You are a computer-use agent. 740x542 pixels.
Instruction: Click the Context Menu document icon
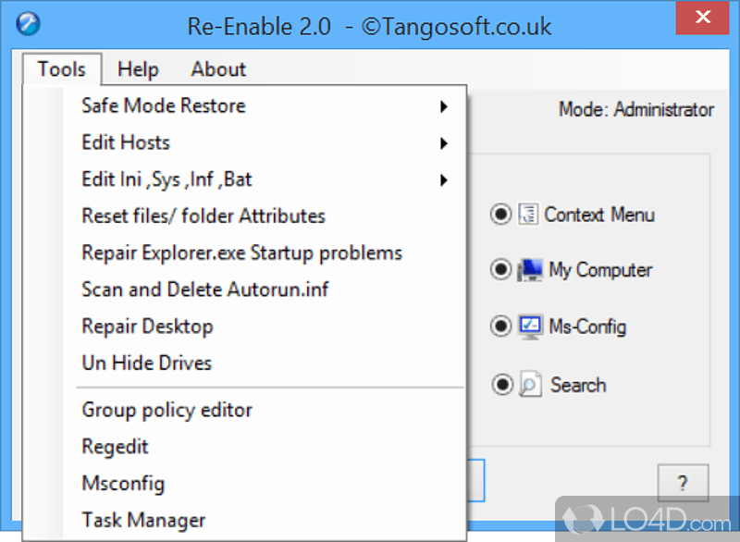(529, 215)
